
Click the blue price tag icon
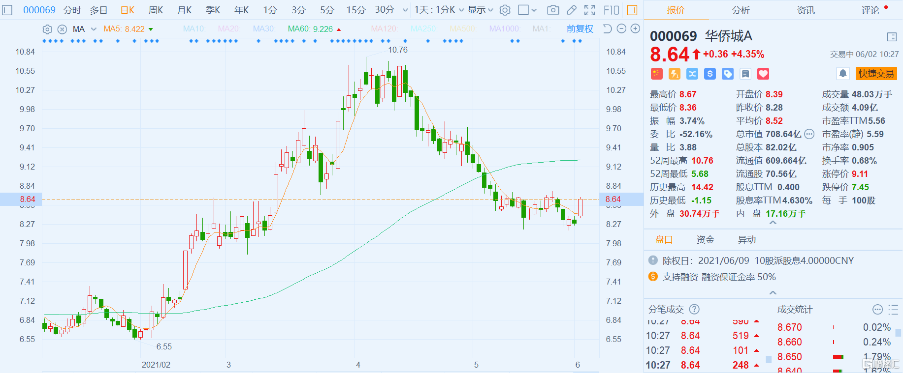tap(727, 74)
